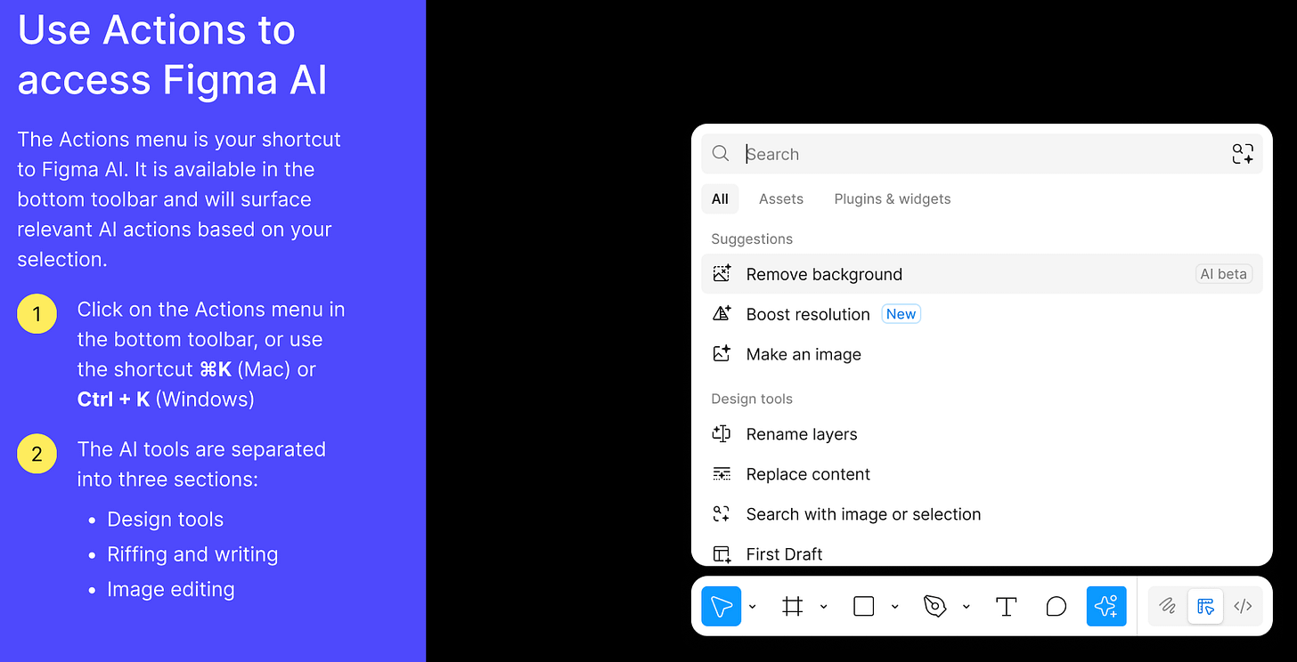Image resolution: width=1297 pixels, height=662 pixels.
Task: Click the Suggestions section heading
Action: pos(752,239)
